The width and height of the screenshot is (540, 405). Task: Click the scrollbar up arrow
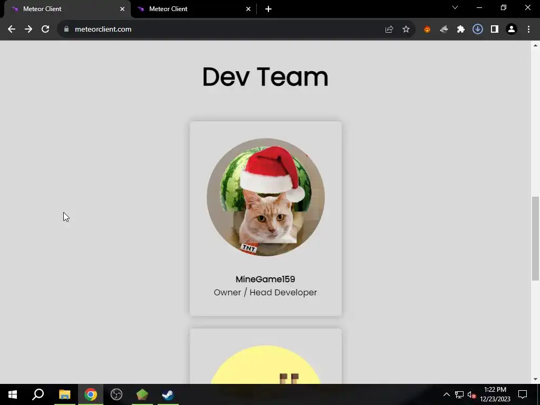tap(535, 45)
